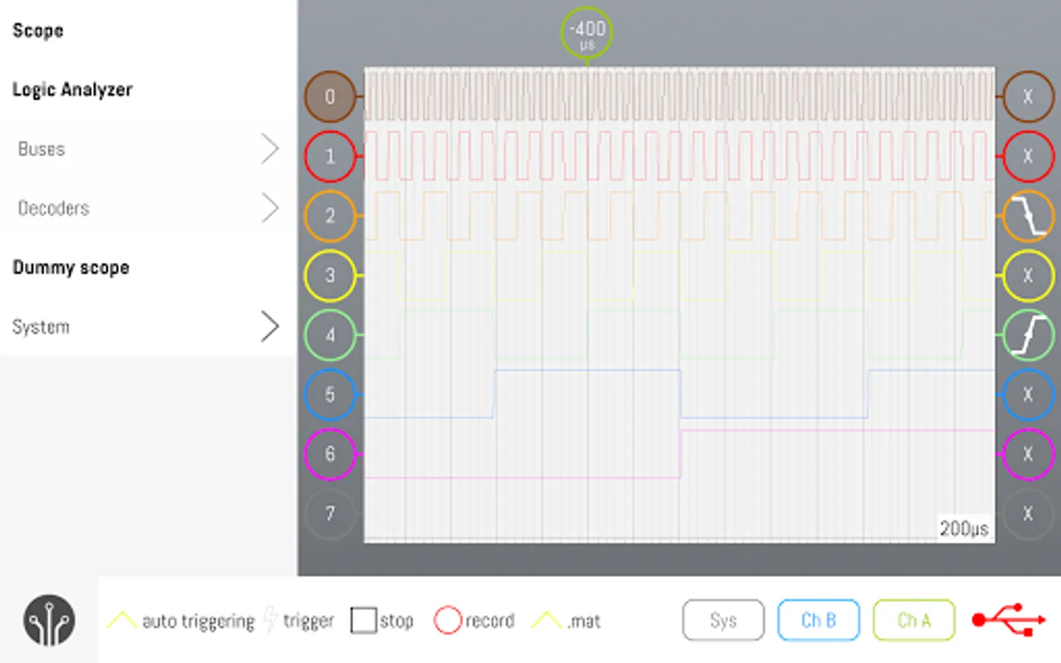
Task: Expand the Decoders submenu
Action: click(x=148, y=208)
